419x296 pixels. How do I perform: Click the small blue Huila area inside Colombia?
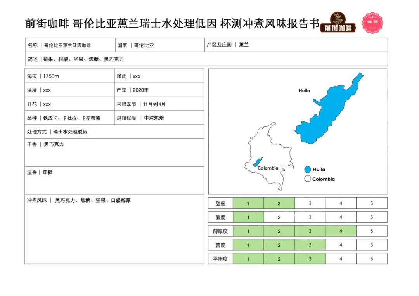[x=258, y=162]
